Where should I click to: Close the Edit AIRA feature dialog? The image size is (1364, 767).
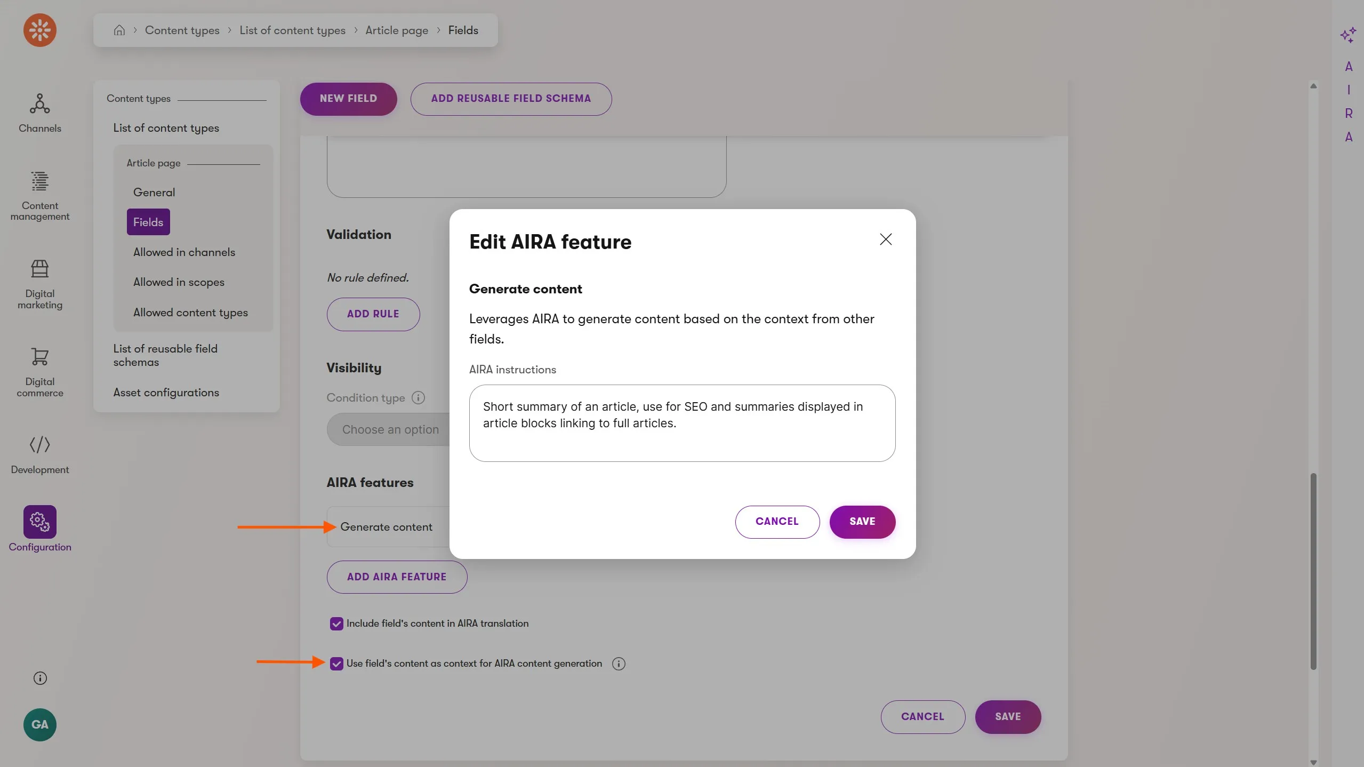point(886,239)
